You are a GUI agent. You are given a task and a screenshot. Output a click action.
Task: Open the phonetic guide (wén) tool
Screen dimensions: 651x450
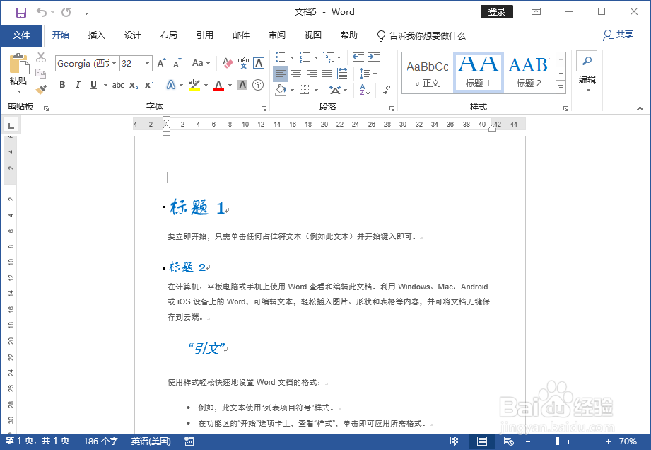coord(243,63)
